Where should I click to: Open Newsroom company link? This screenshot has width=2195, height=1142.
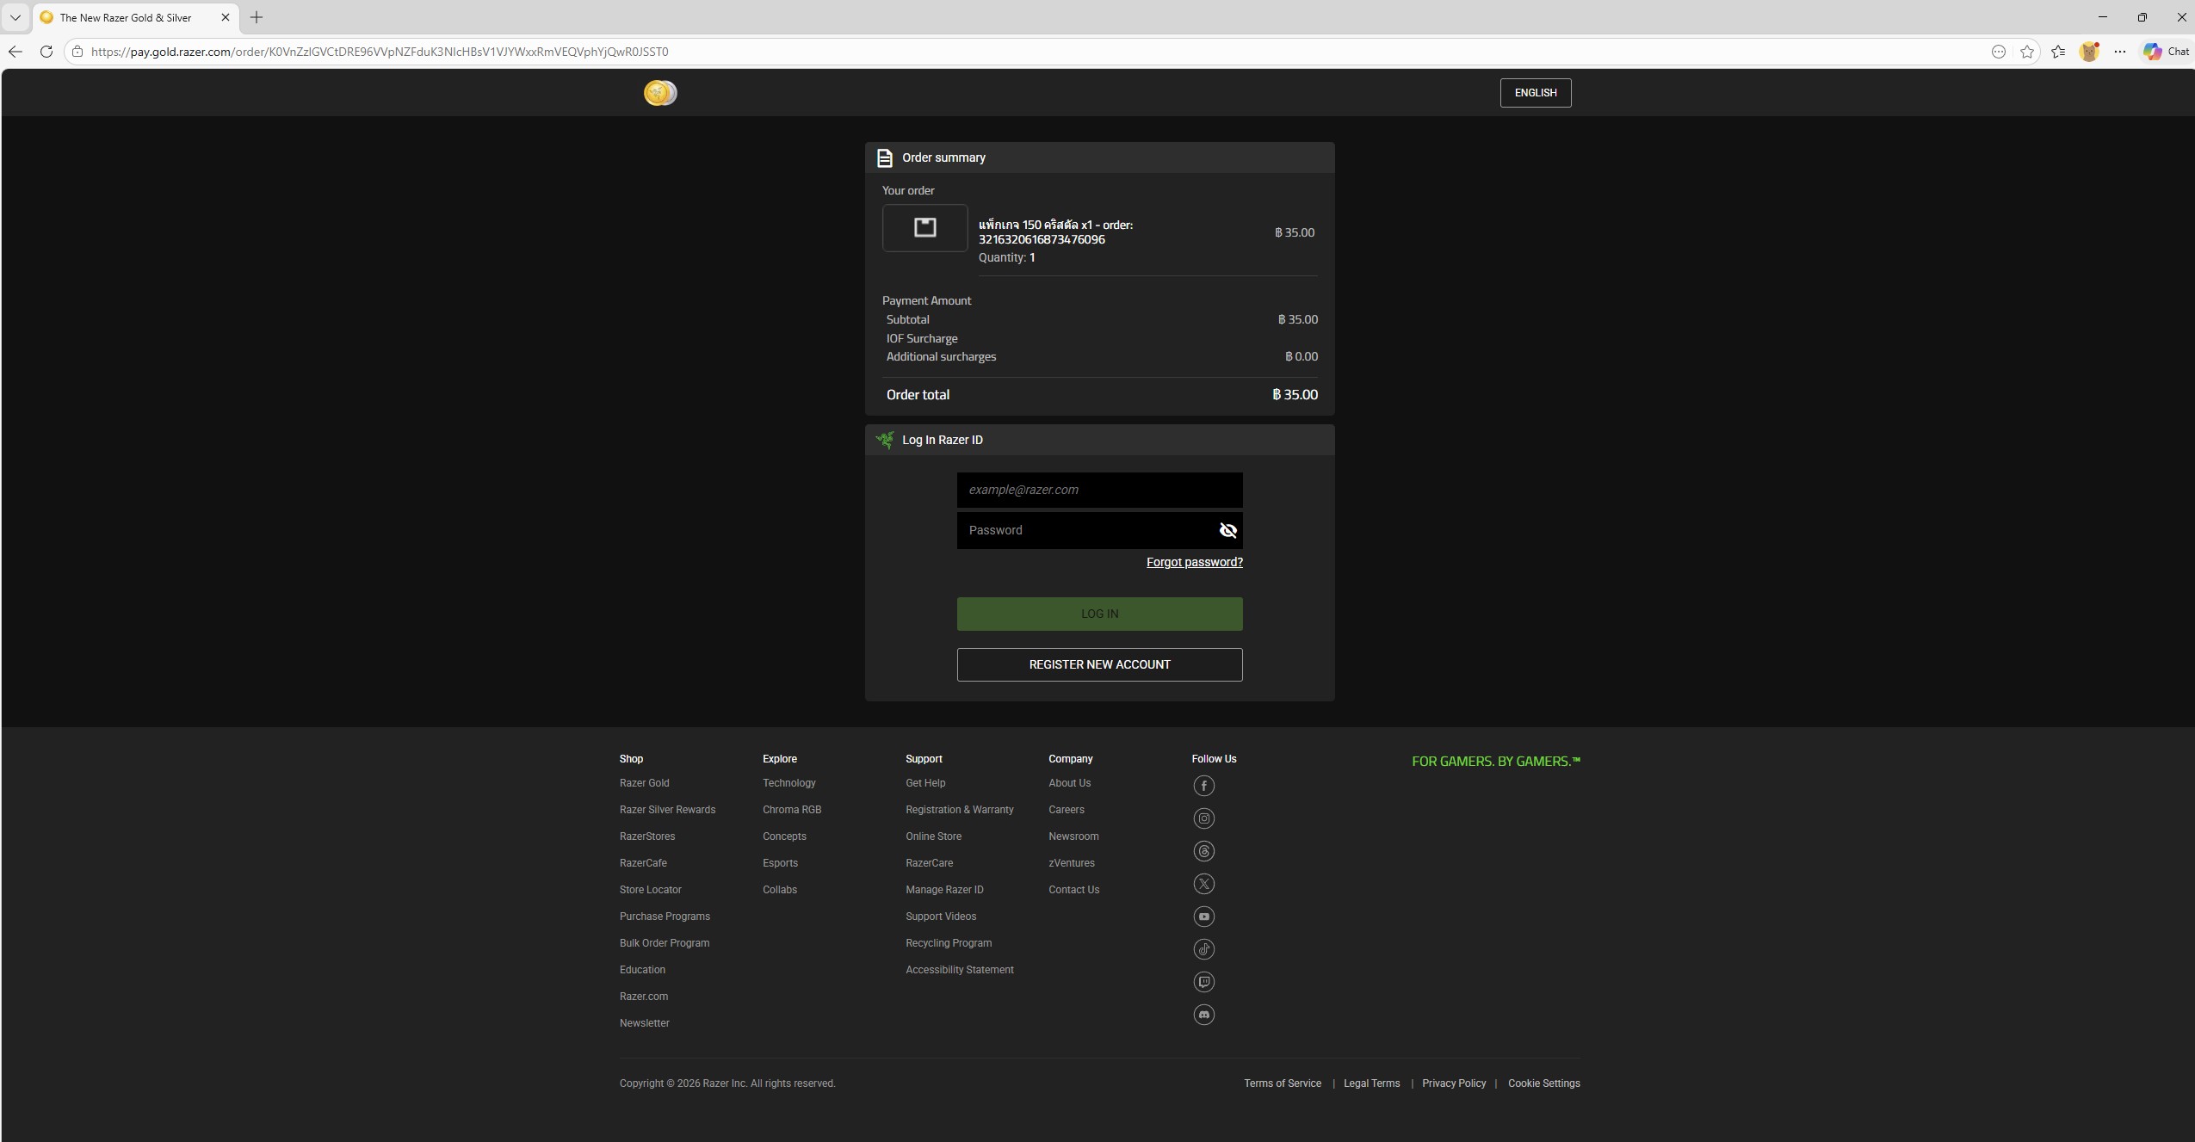1073,836
